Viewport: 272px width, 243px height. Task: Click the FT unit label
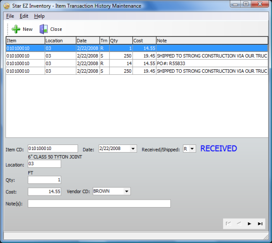click(31, 173)
